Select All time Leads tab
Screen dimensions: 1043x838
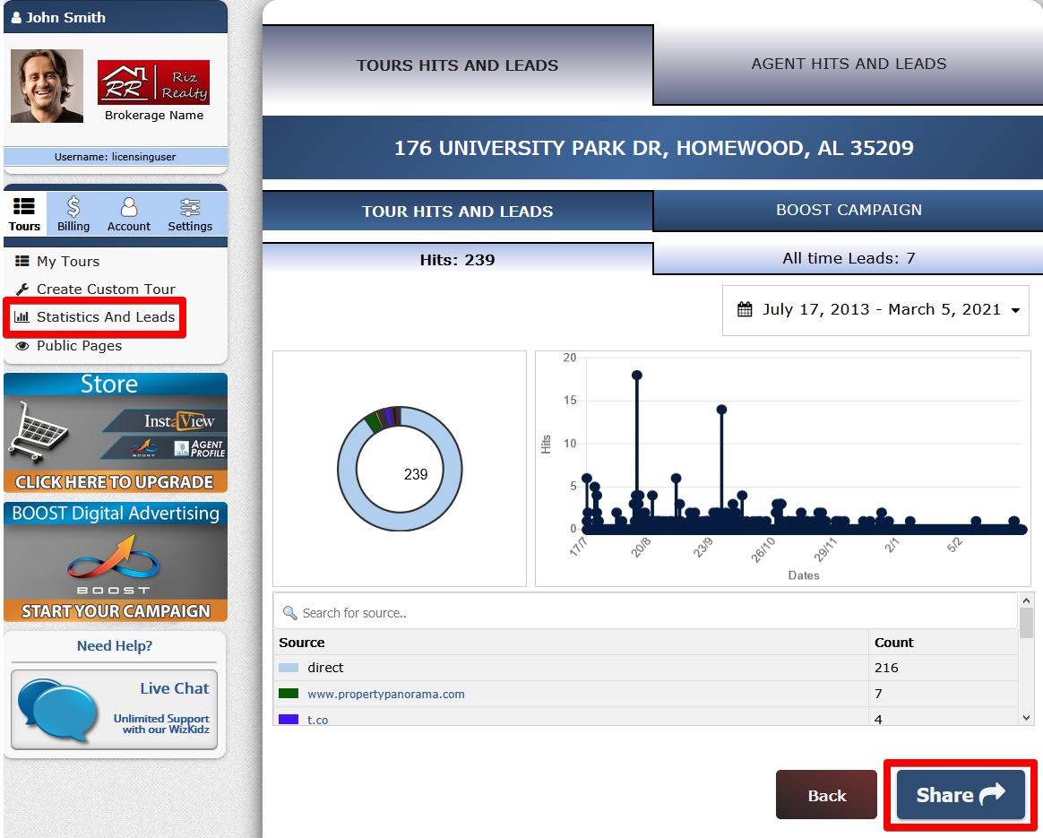point(848,258)
